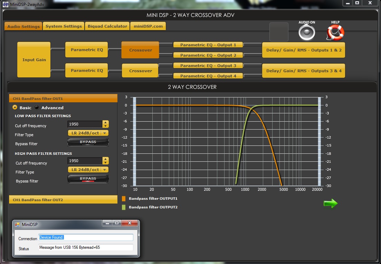This screenshot has height=264, width=381.
Task: Open Parametric EQ - Output 3
Action: tap(208, 65)
